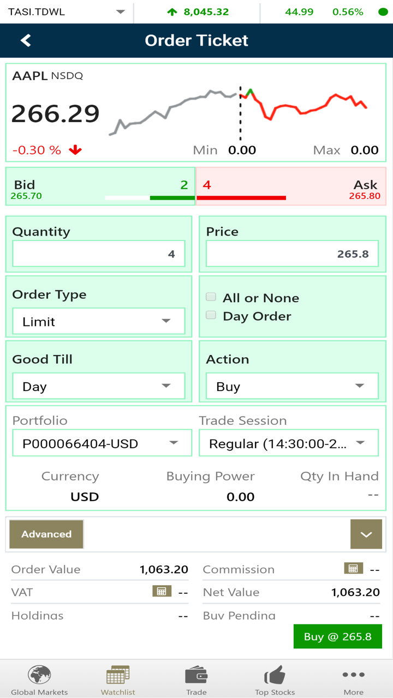The height and width of the screenshot is (698, 393).
Task: Open the Good Till dropdown
Action: [98, 386]
